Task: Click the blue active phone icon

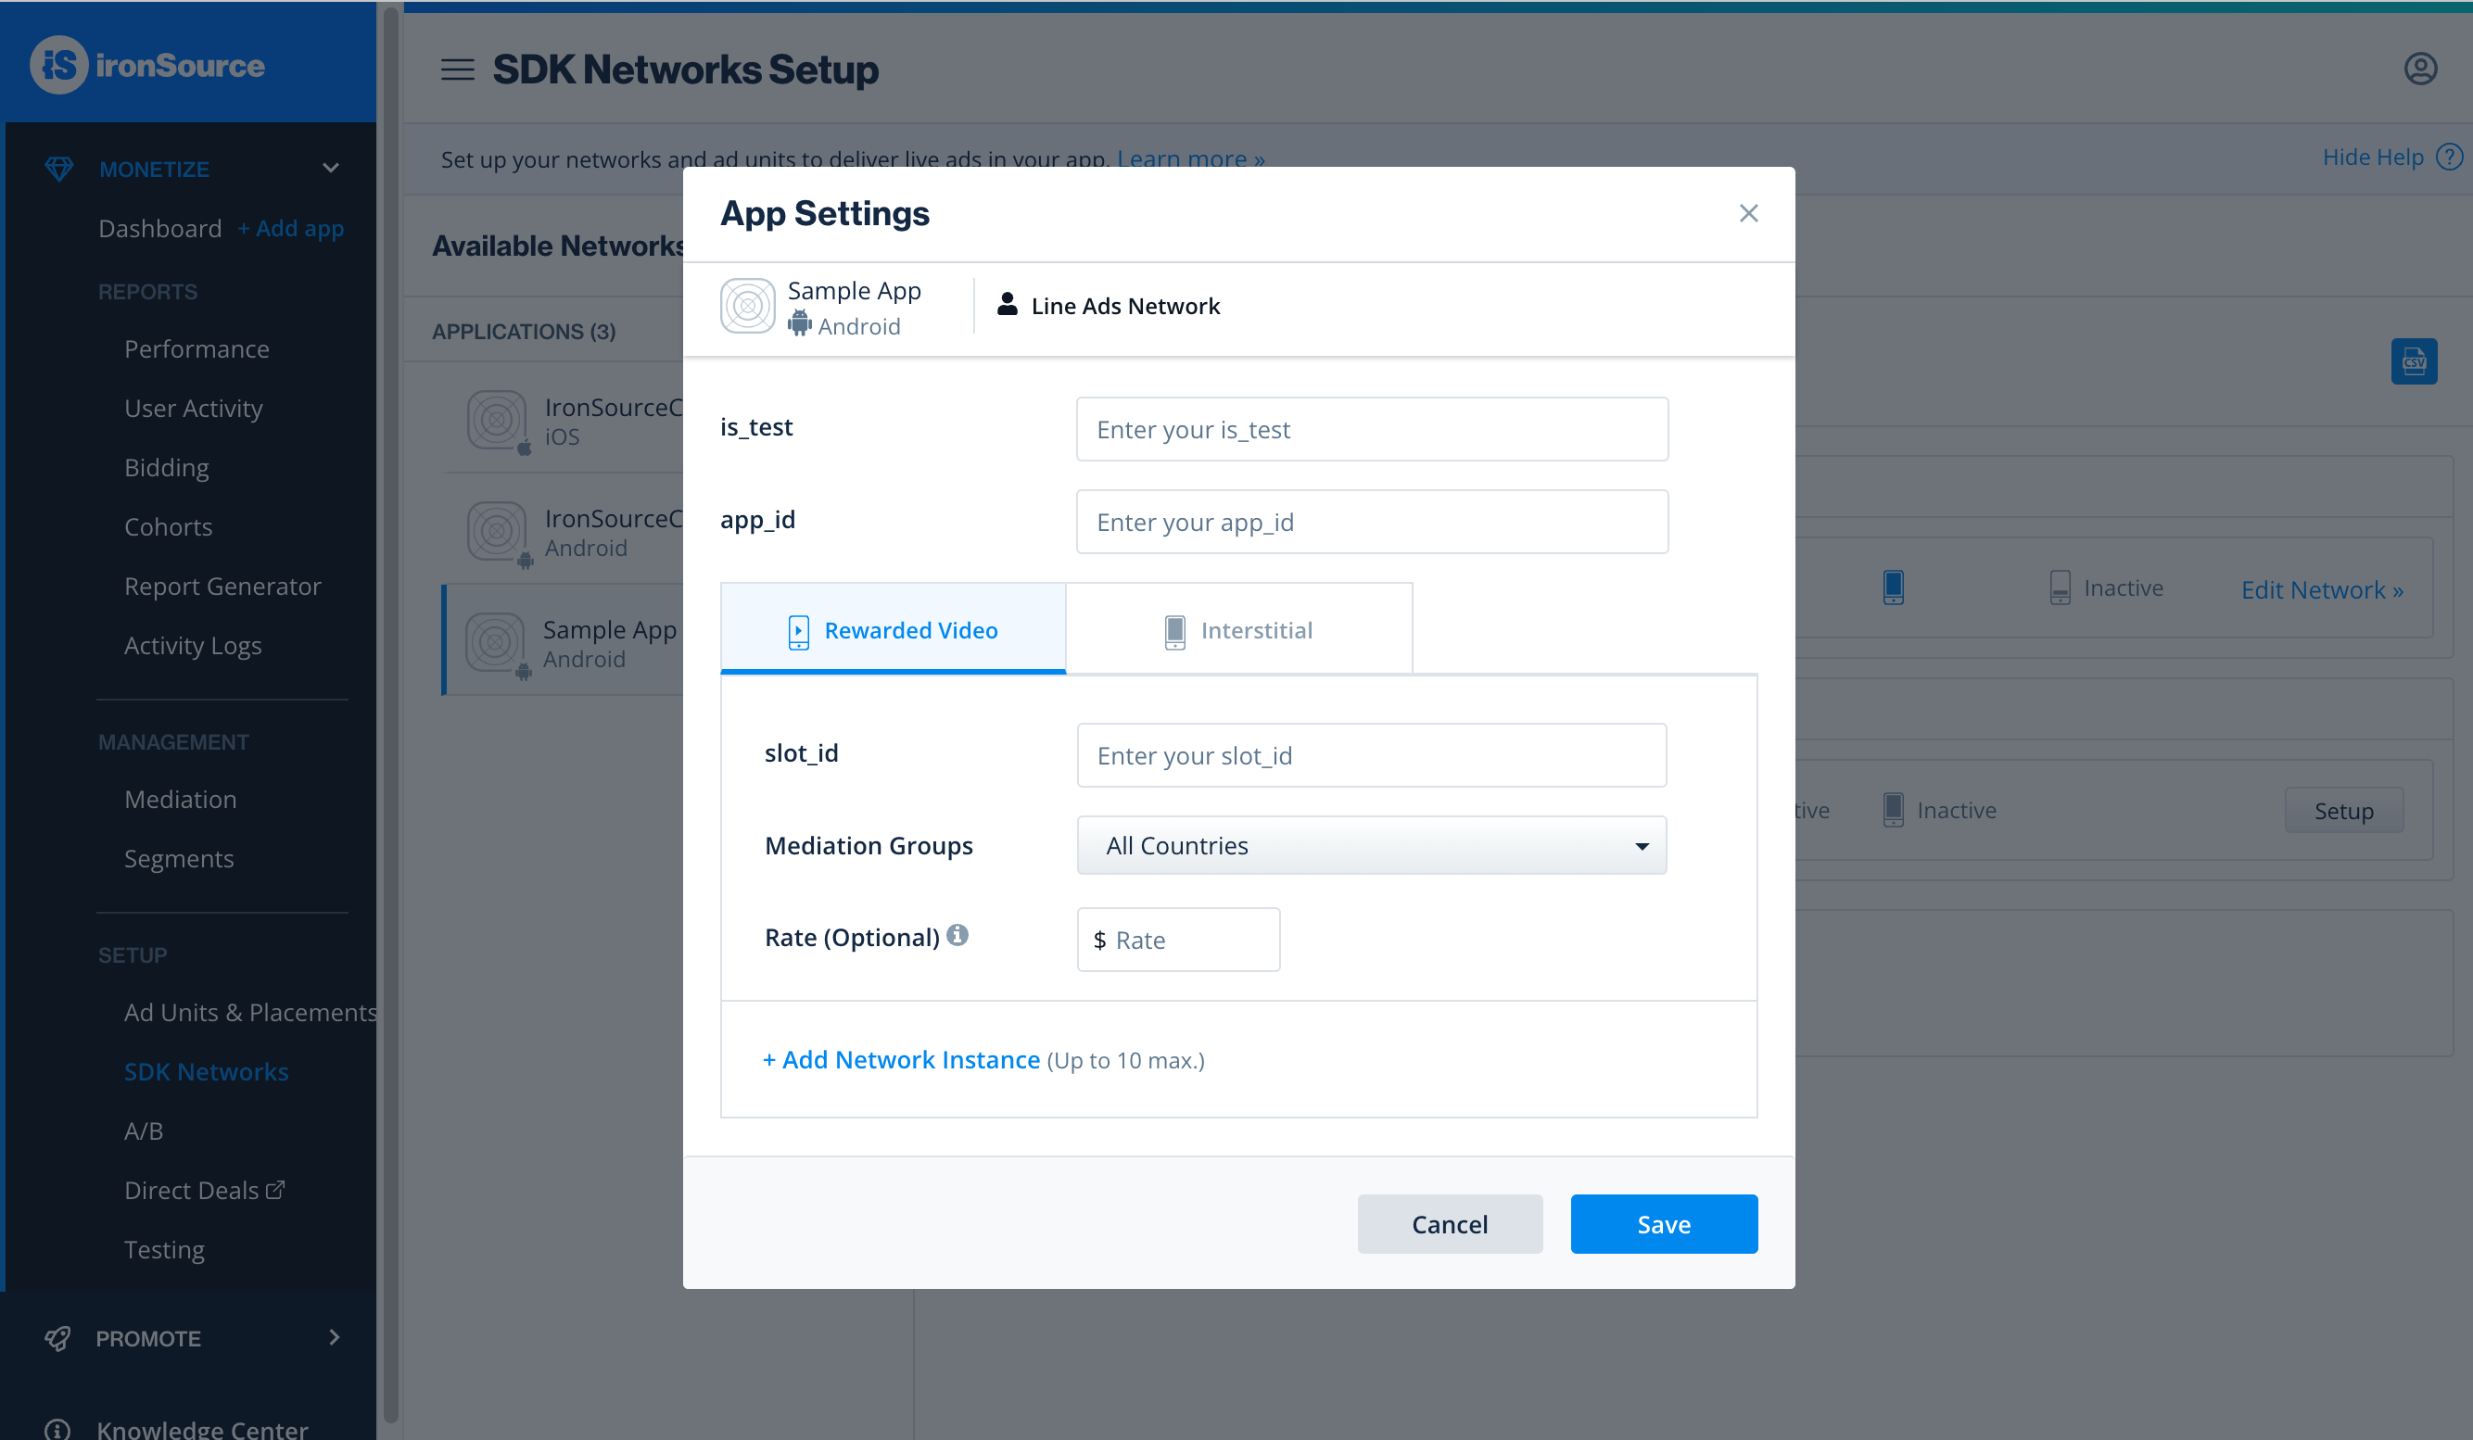Action: click(1893, 587)
